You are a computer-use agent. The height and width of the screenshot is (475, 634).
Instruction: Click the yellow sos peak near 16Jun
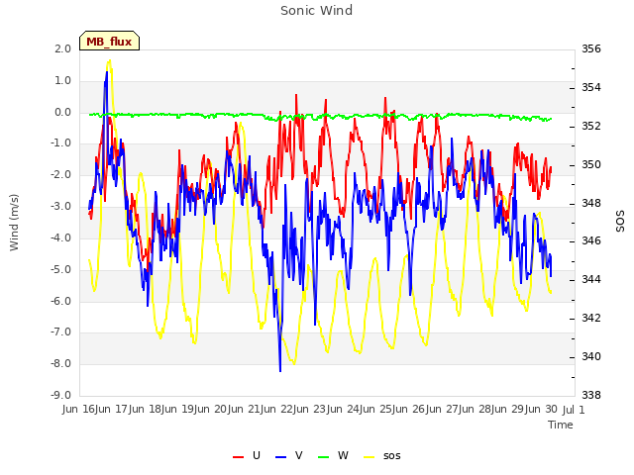pyautogui.click(x=109, y=61)
